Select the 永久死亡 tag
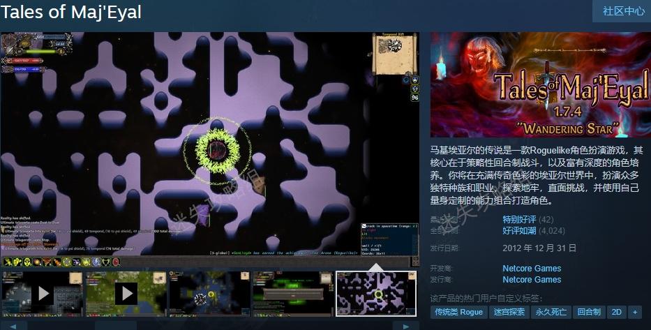The image size is (651, 330). [x=551, y=312]
